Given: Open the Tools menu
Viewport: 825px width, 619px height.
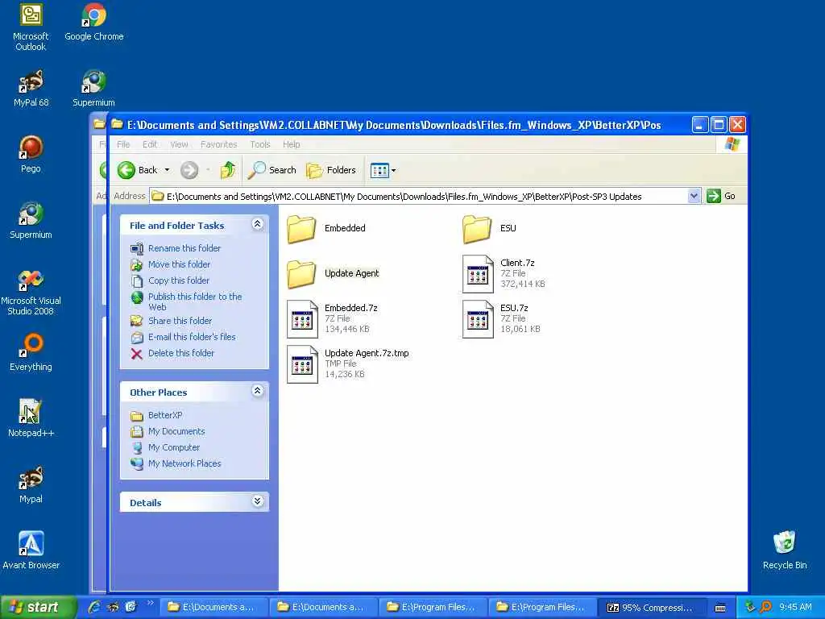Looking at the screenshot, I should [260, 144].
